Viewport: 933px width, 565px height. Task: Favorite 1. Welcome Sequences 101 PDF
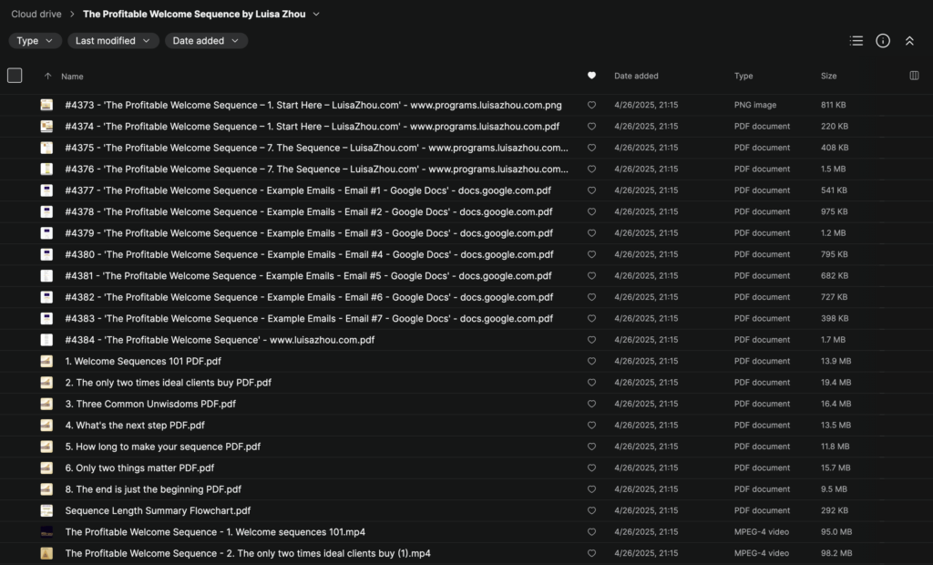[x=591, y=362]
